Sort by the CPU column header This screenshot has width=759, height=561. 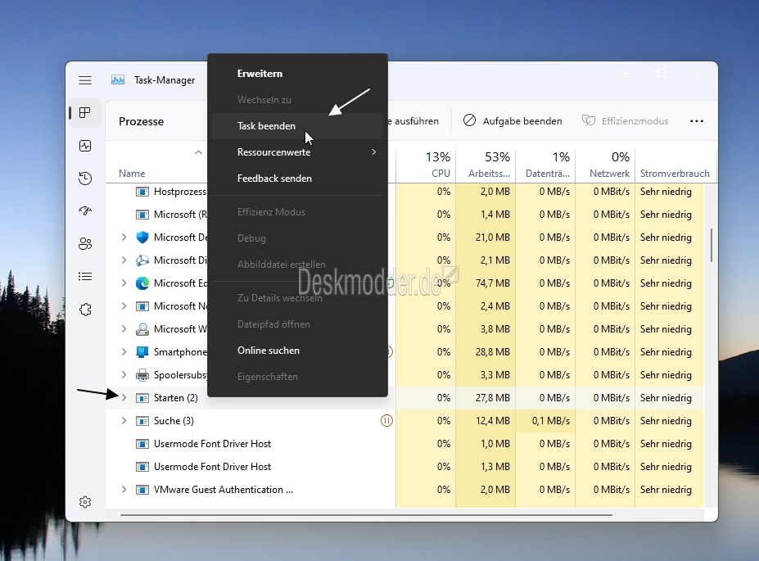(x=426, y=165)
